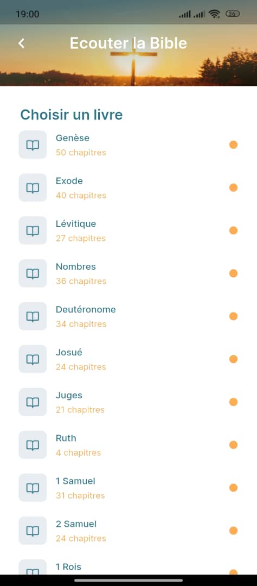257x586 pixels.
Task: Tap the orange dot on Josué row
Action: click(x=234, y=359)
